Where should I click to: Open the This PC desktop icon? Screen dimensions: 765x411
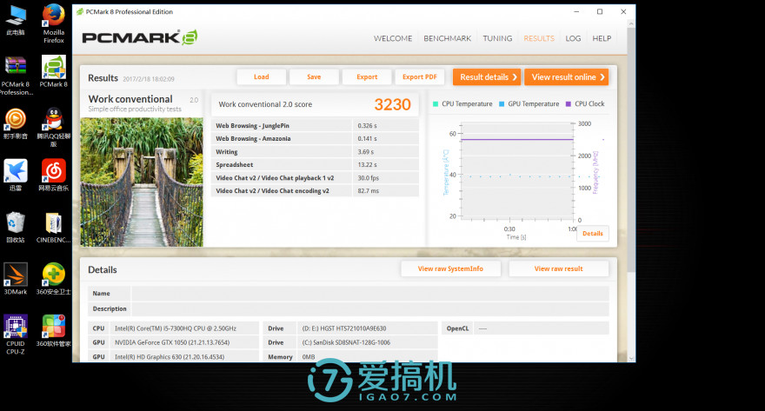(15, 21)
